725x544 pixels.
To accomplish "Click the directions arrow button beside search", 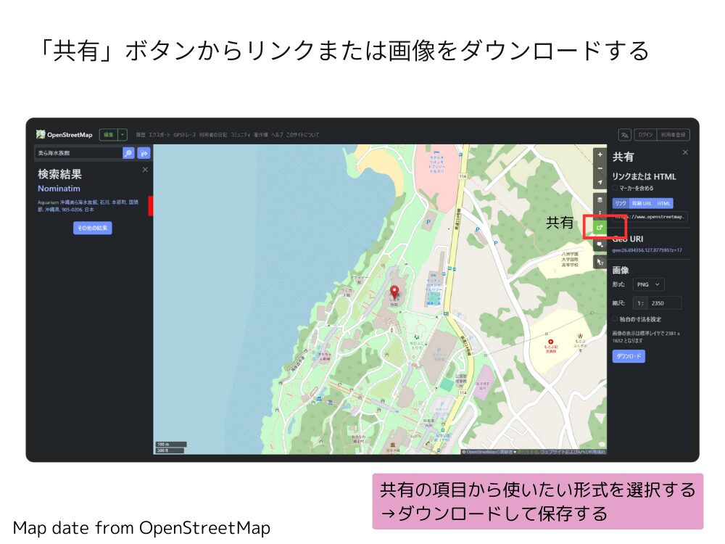I will pos(144,153).
